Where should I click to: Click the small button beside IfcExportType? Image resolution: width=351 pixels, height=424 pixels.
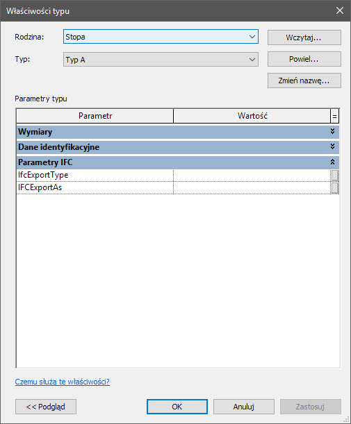click(x=335, y=176)
